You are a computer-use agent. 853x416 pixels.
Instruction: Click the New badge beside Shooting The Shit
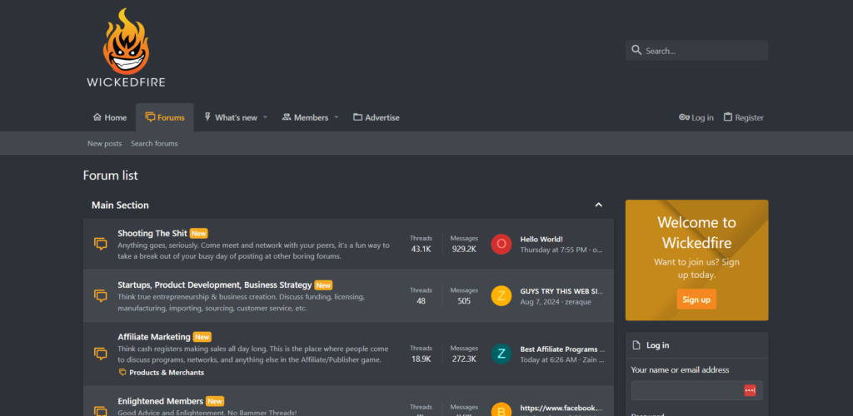click(199, 233)
